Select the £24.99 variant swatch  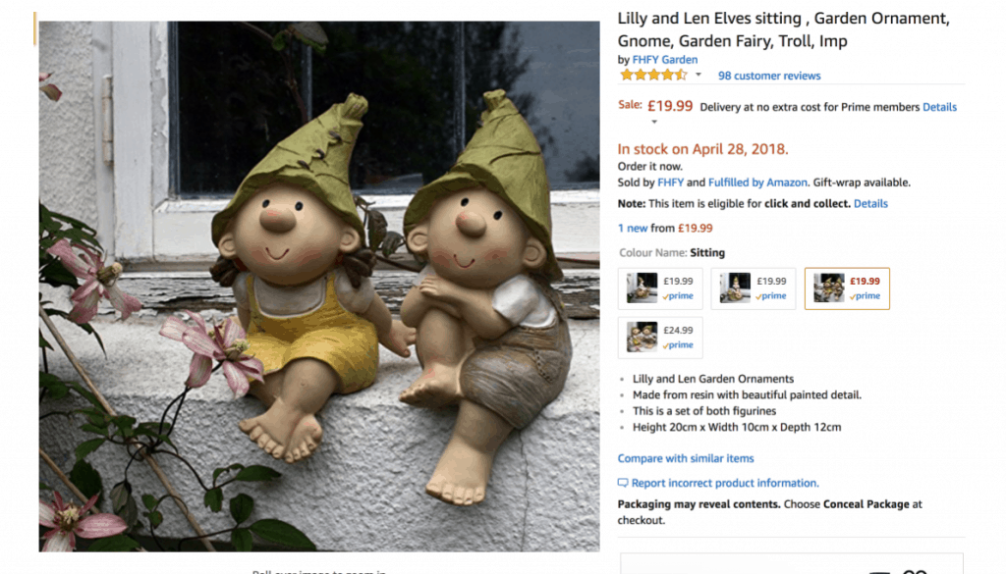660,337
